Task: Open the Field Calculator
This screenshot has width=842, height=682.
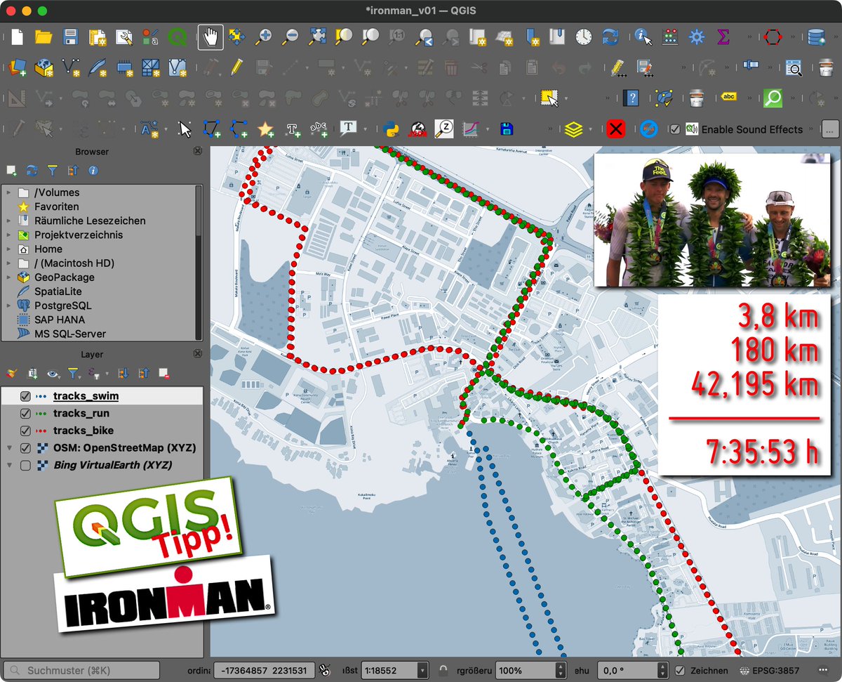Action: tap(668, 37)
